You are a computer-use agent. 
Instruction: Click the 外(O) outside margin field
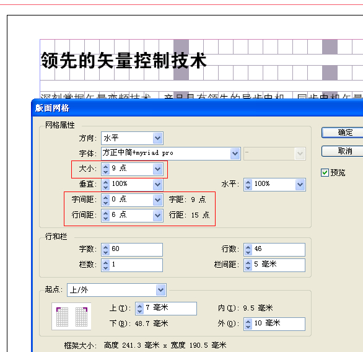coord(274,323)
